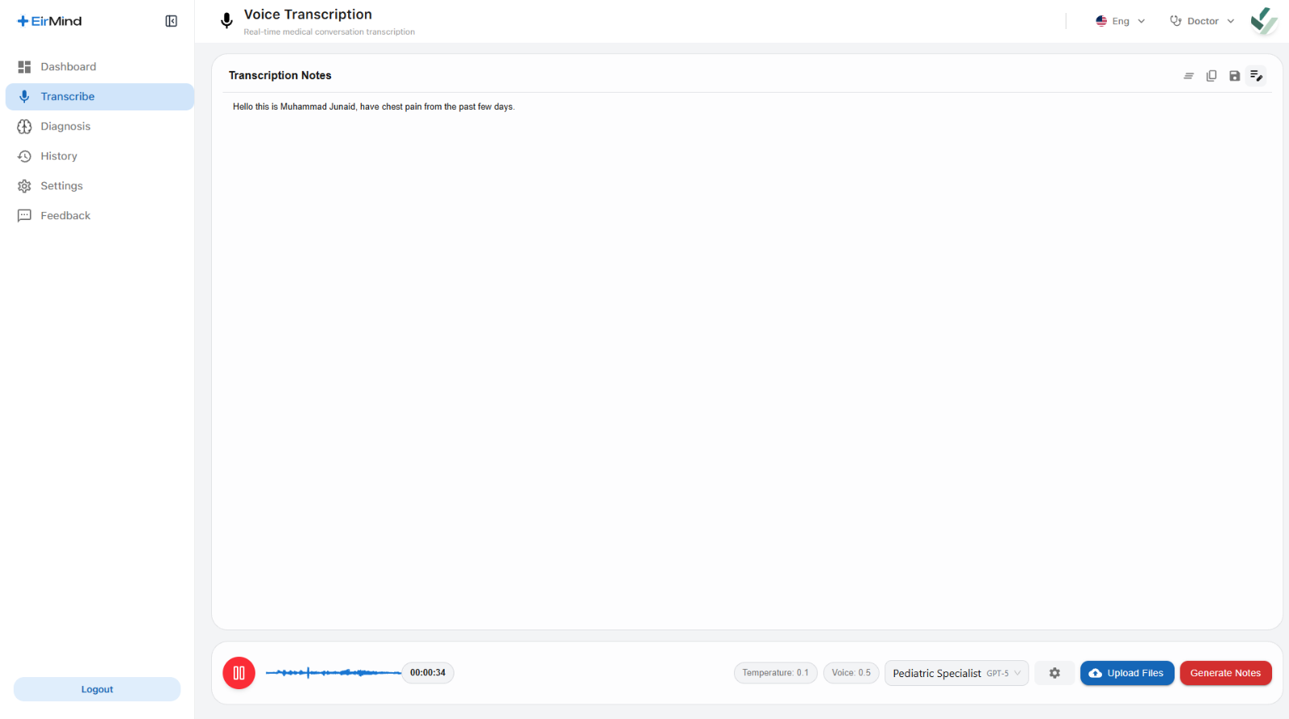The height and width of the screenshot is (719, 1289).
Task: Expand the Eng language dropdown
Action: click(1120, 21)
